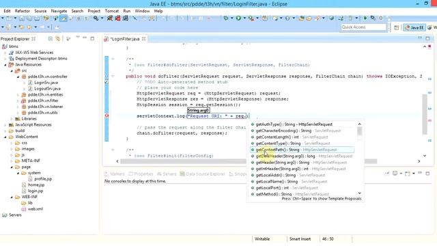Run the application with the green play icon
Viewport: 437px width, 246px height.
pyautogui.click(x=238, y=18)
